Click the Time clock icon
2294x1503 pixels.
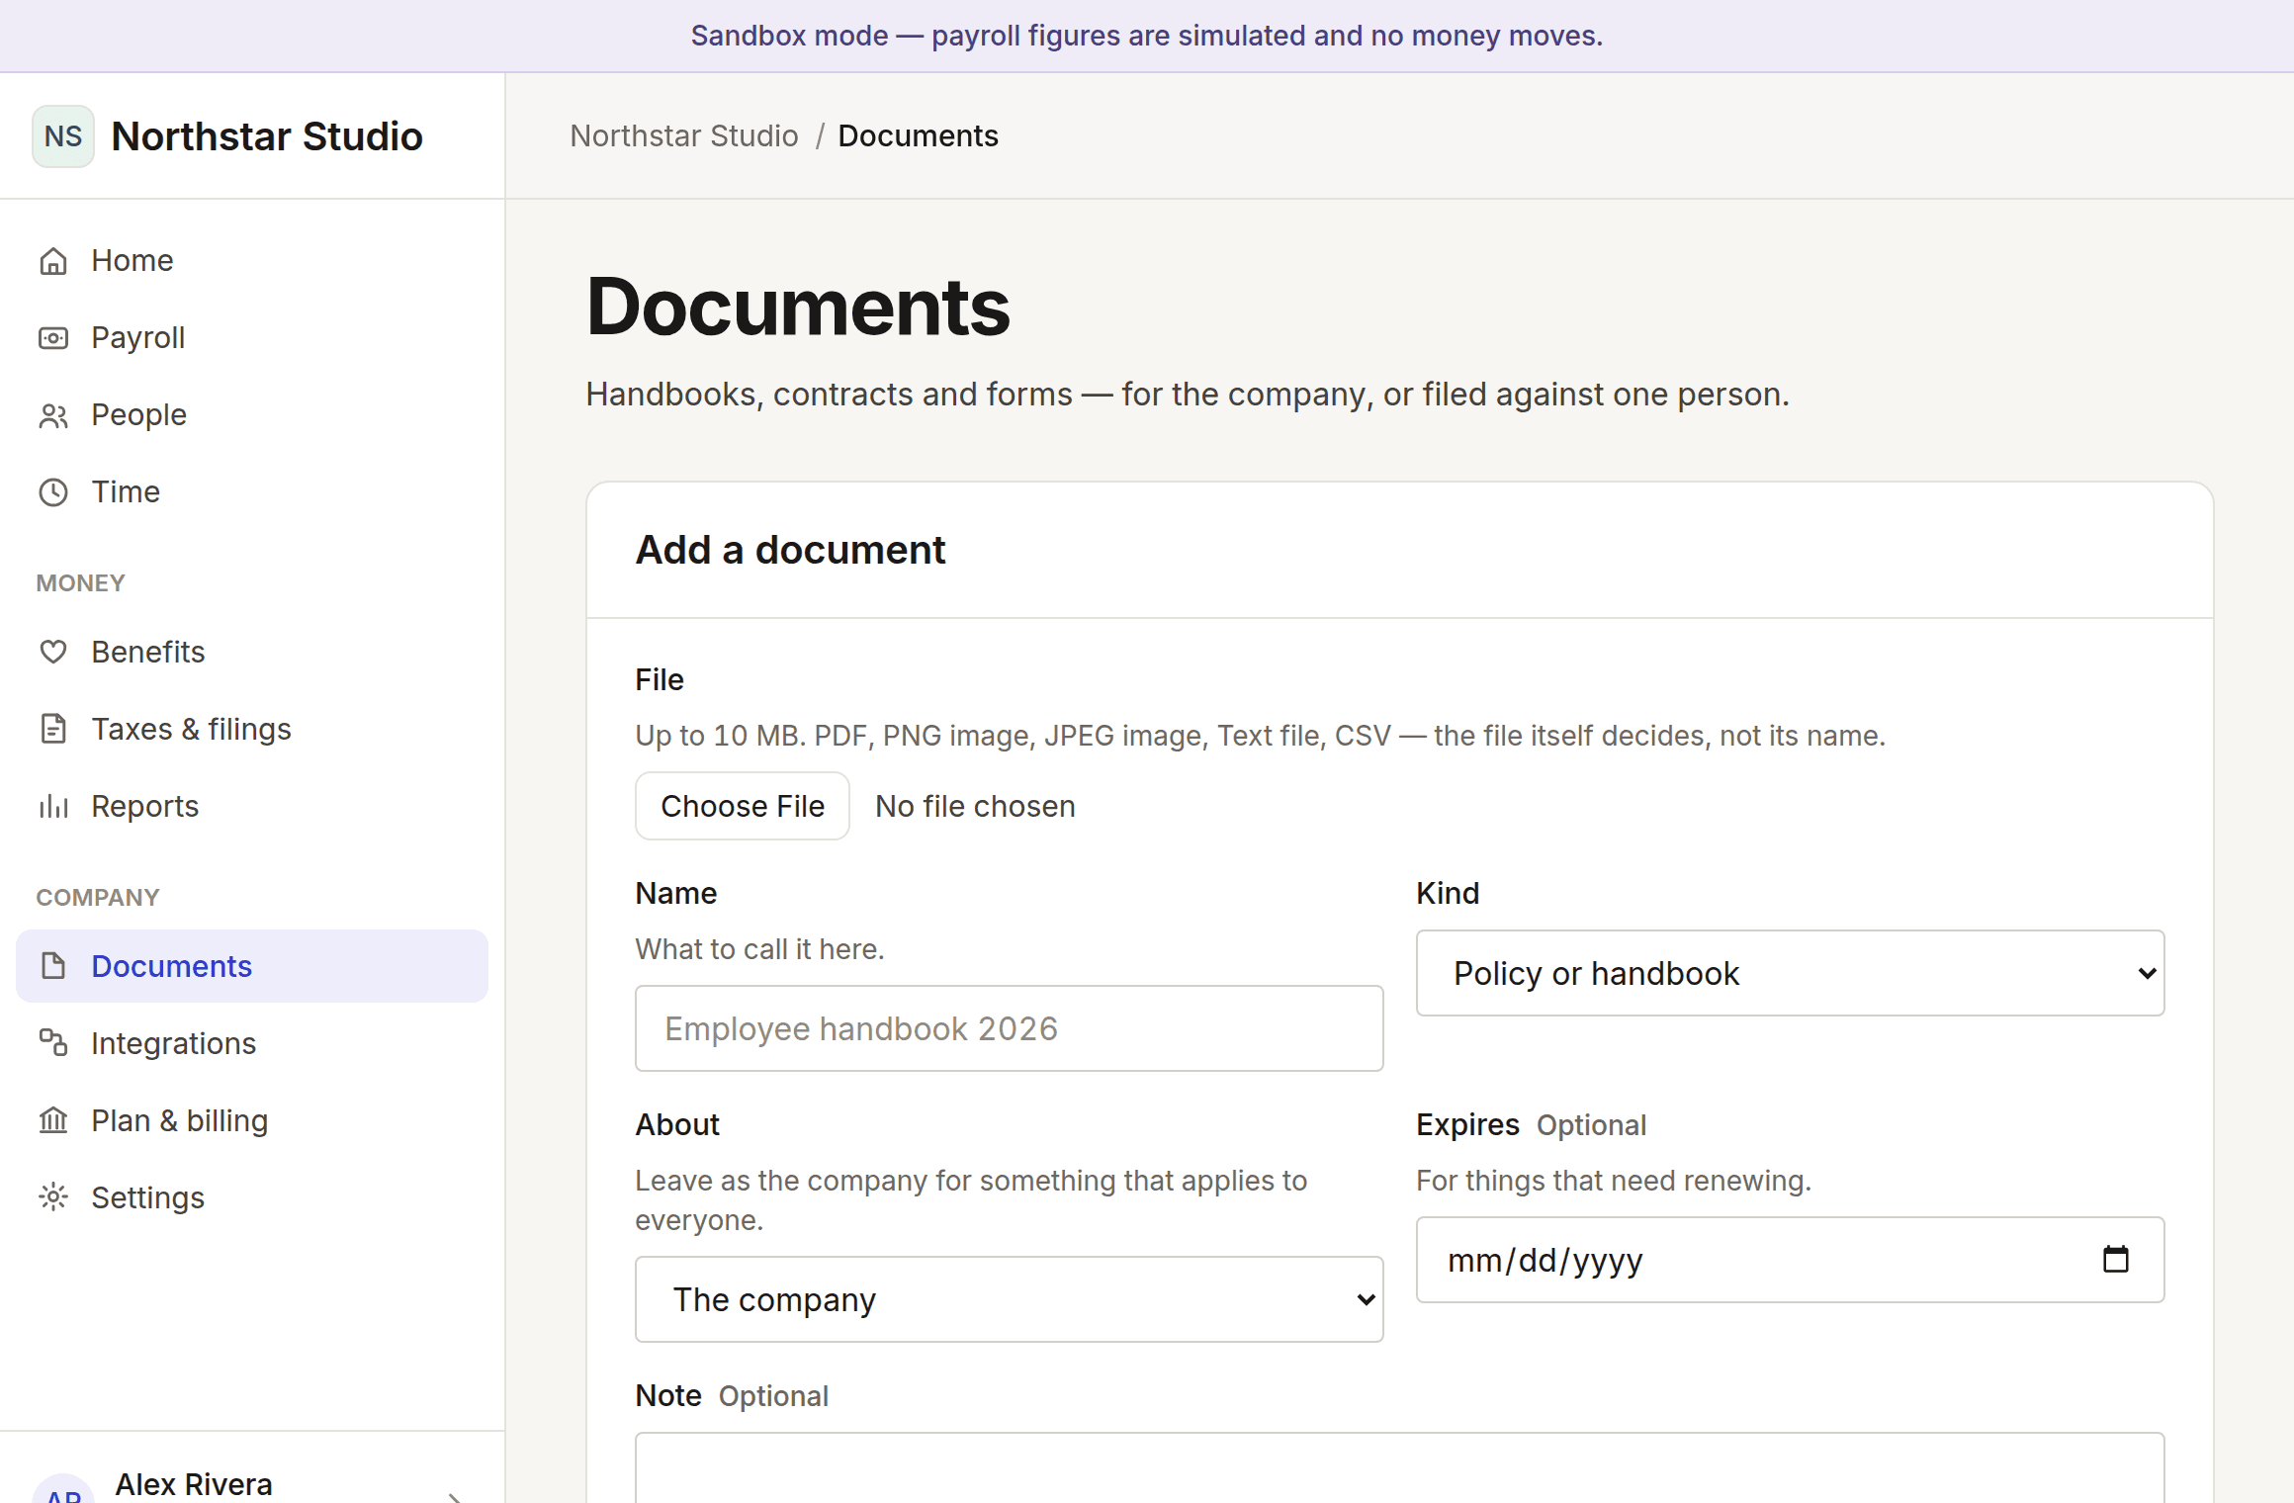[53, 492]
